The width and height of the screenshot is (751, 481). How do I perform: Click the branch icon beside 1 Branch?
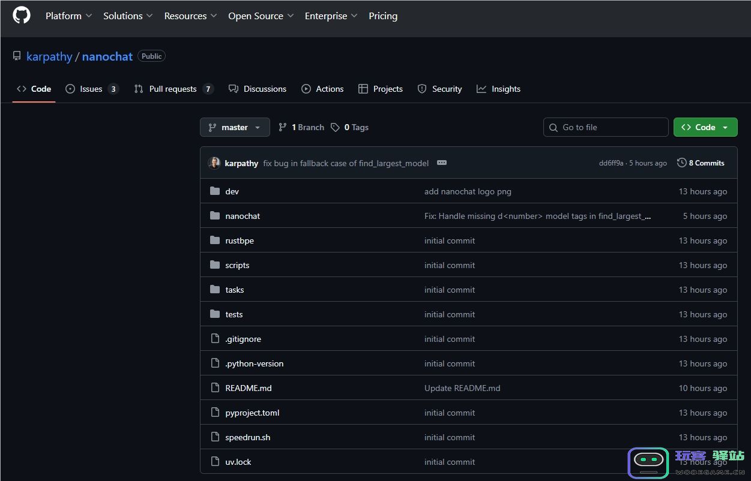point(283,127)
